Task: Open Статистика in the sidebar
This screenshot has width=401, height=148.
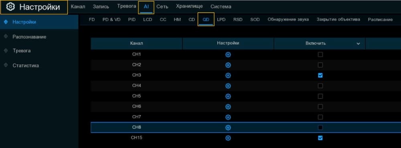Action: pos(26,65)
